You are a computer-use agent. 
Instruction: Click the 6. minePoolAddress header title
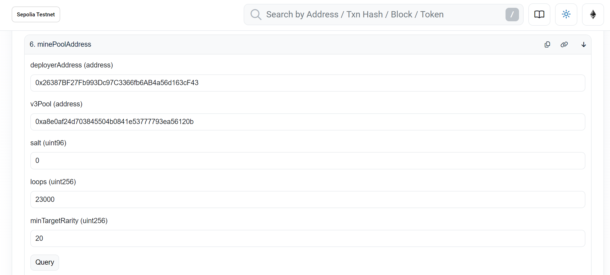(60, 44)
